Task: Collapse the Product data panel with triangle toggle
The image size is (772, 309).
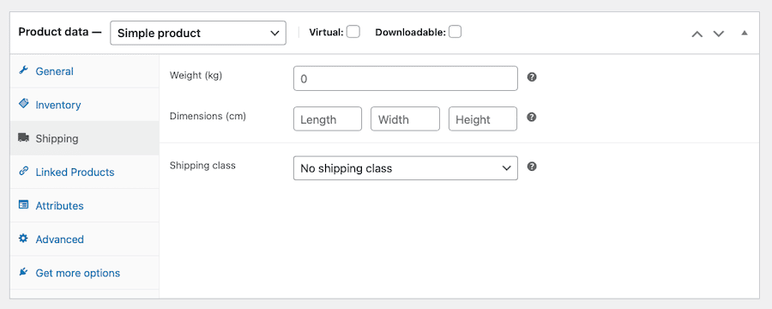Action: point(745,33)
